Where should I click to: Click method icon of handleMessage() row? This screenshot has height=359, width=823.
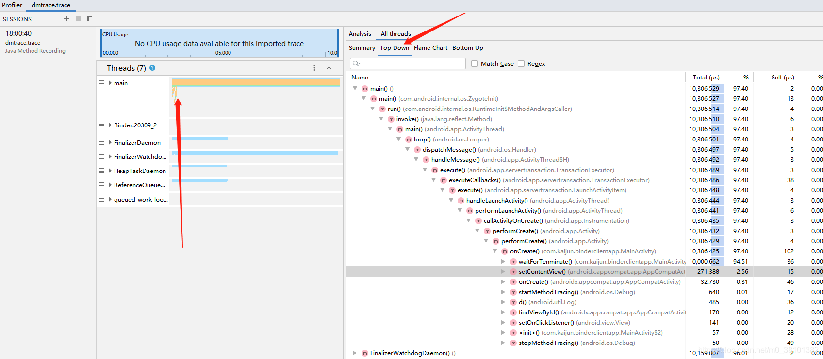[x=426, y=159]
